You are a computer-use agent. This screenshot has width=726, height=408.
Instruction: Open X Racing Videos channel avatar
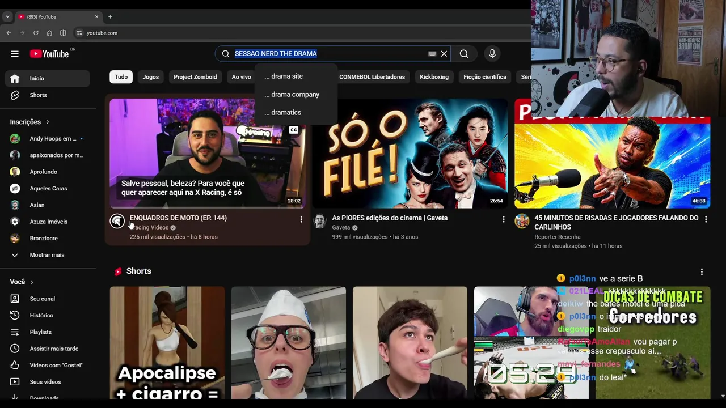coord(117,221)
